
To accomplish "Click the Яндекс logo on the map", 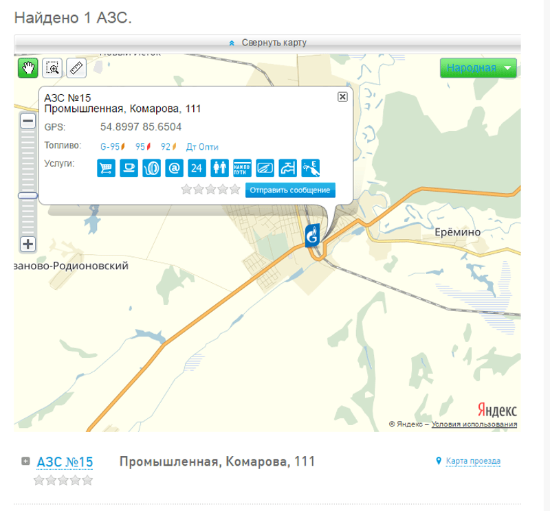I will coord(497,410).
